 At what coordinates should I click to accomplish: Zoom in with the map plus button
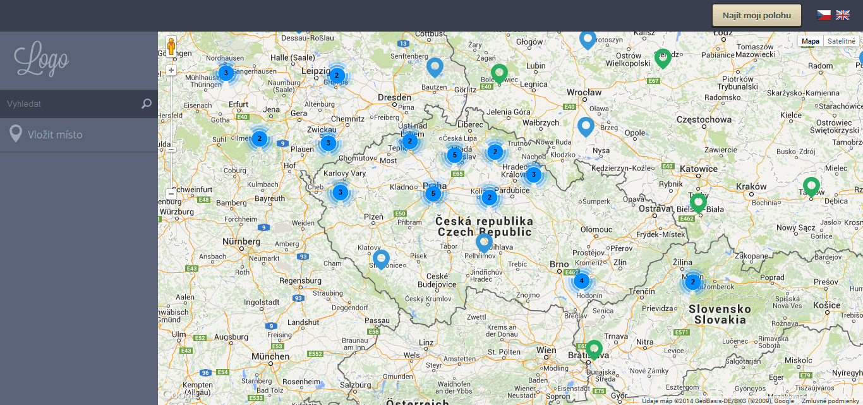[x=171, y=70]
